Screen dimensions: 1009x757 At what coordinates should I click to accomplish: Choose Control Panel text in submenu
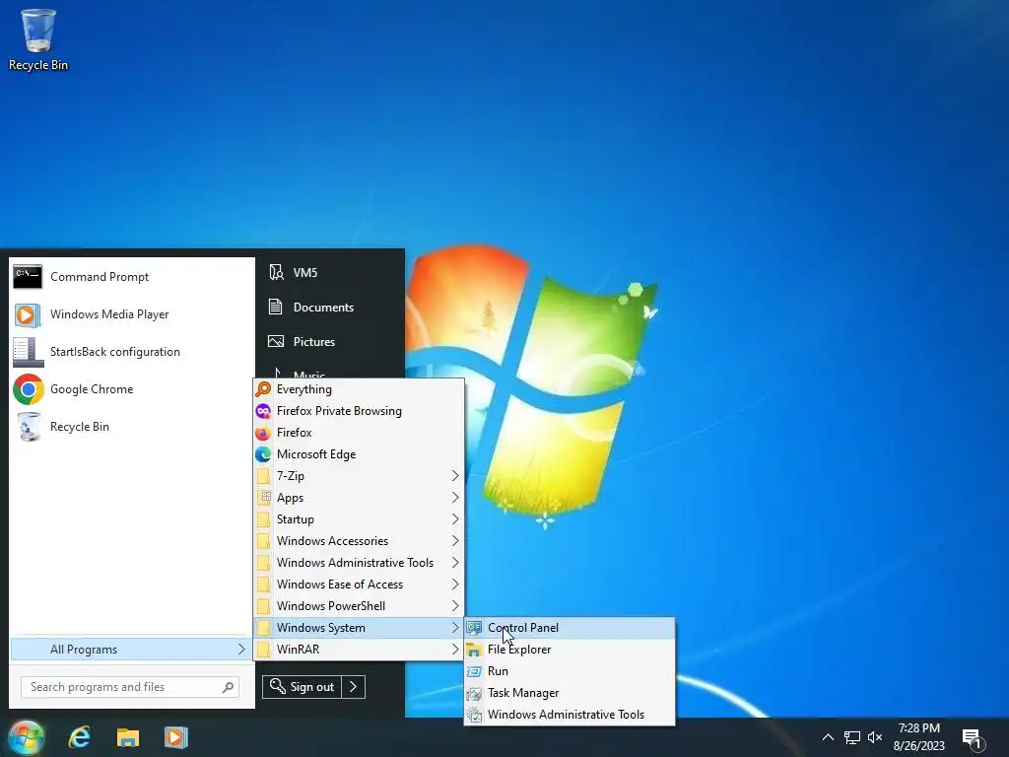523,628
